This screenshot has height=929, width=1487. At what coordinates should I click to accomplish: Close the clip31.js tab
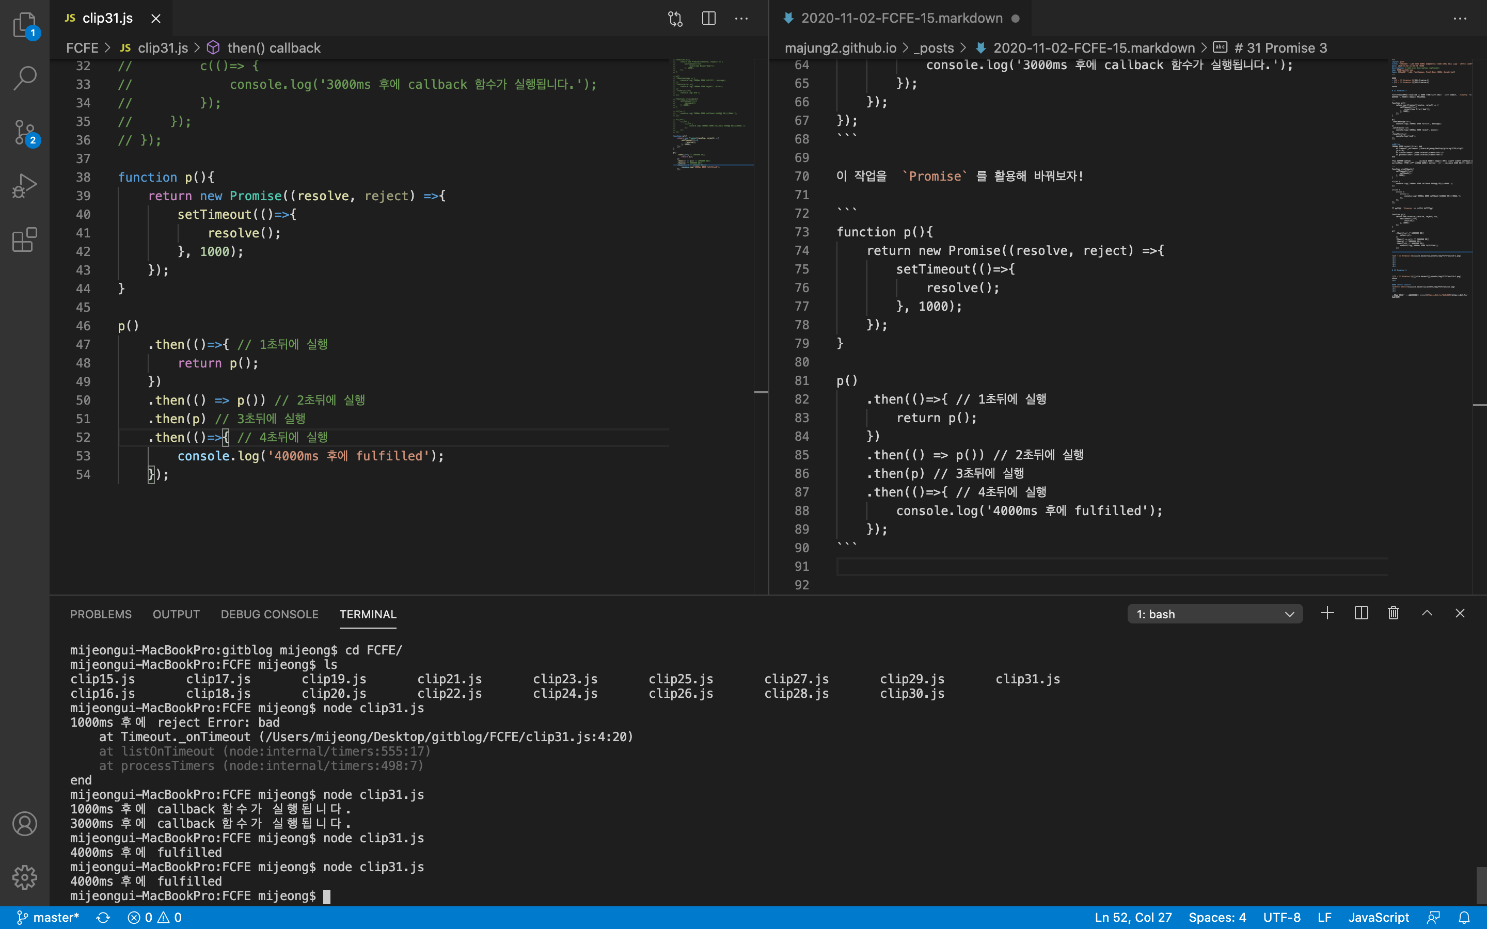pos(156,19)
